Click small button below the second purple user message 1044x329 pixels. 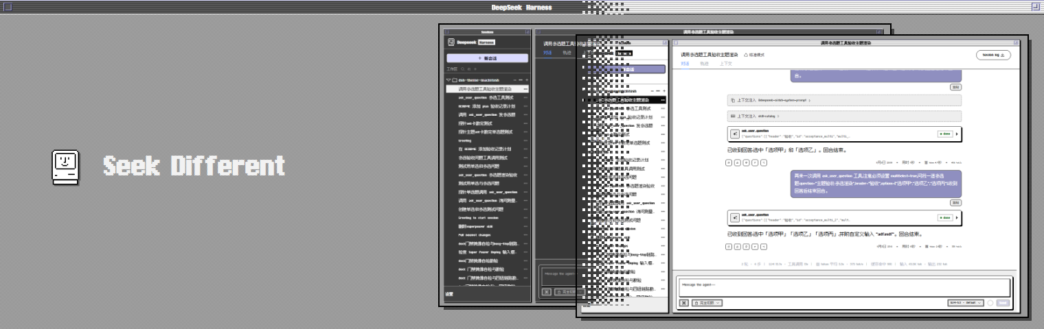[955, 203]
